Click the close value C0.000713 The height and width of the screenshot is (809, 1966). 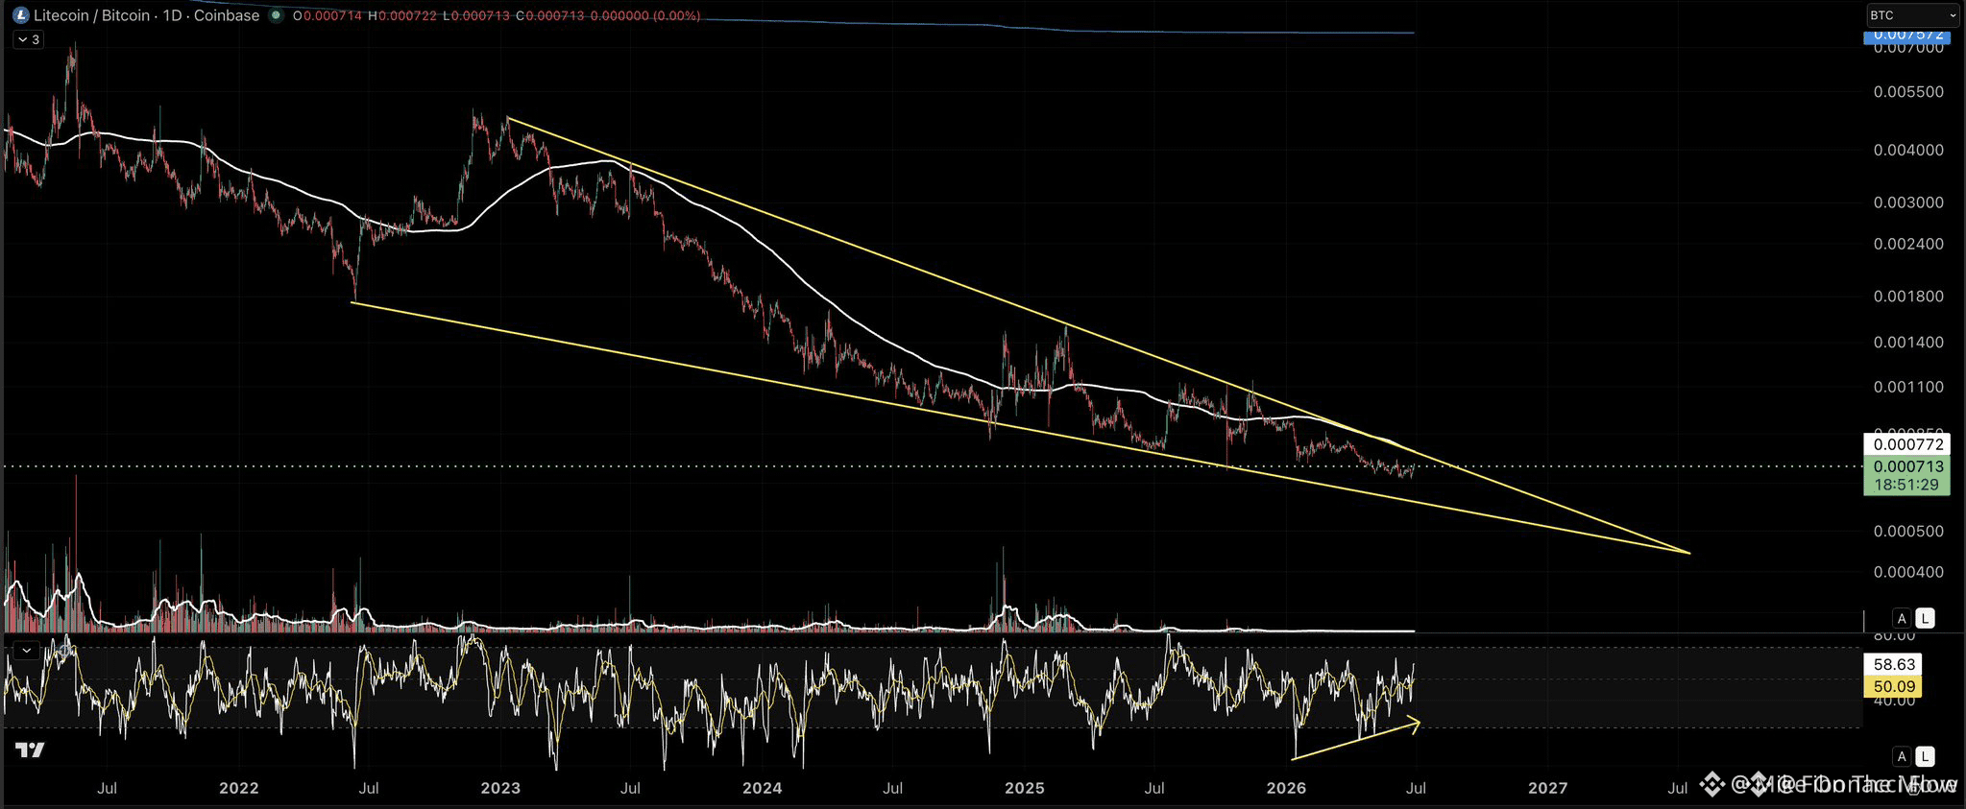pos(549,16)
